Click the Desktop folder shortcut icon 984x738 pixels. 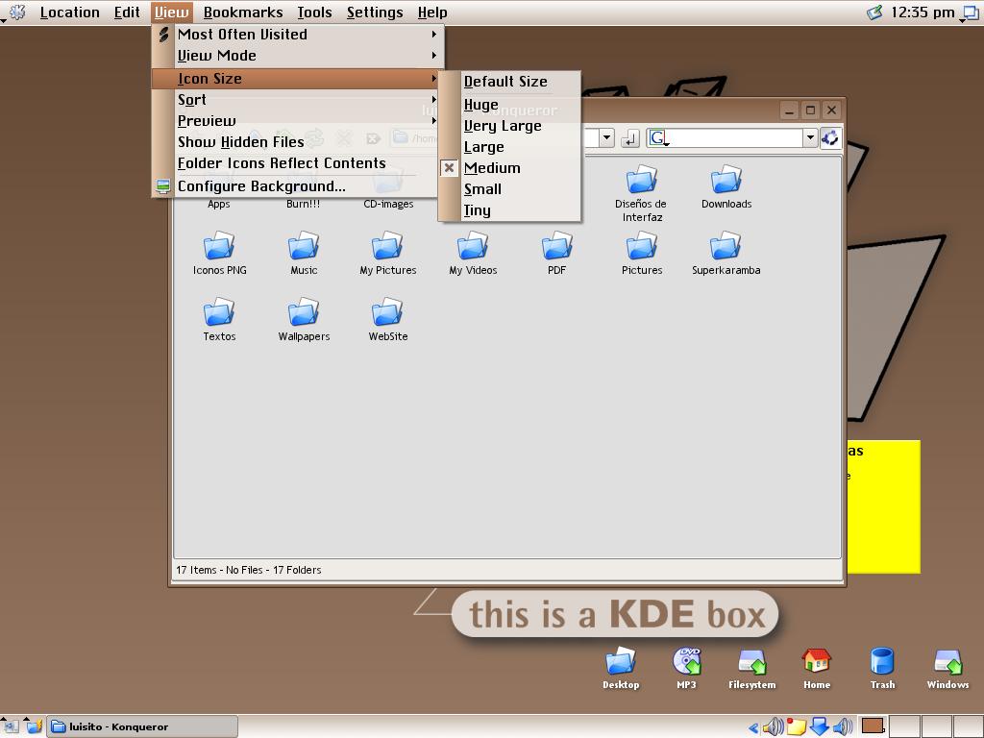[621, 669]
